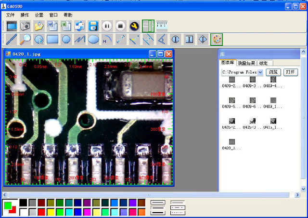Open settings with the wrench icon

coord(134,26)
